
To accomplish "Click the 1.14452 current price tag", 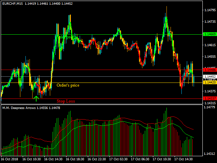I will click(x=210, y=76).
